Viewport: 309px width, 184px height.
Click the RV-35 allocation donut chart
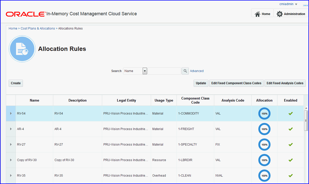tap(264, 176)
